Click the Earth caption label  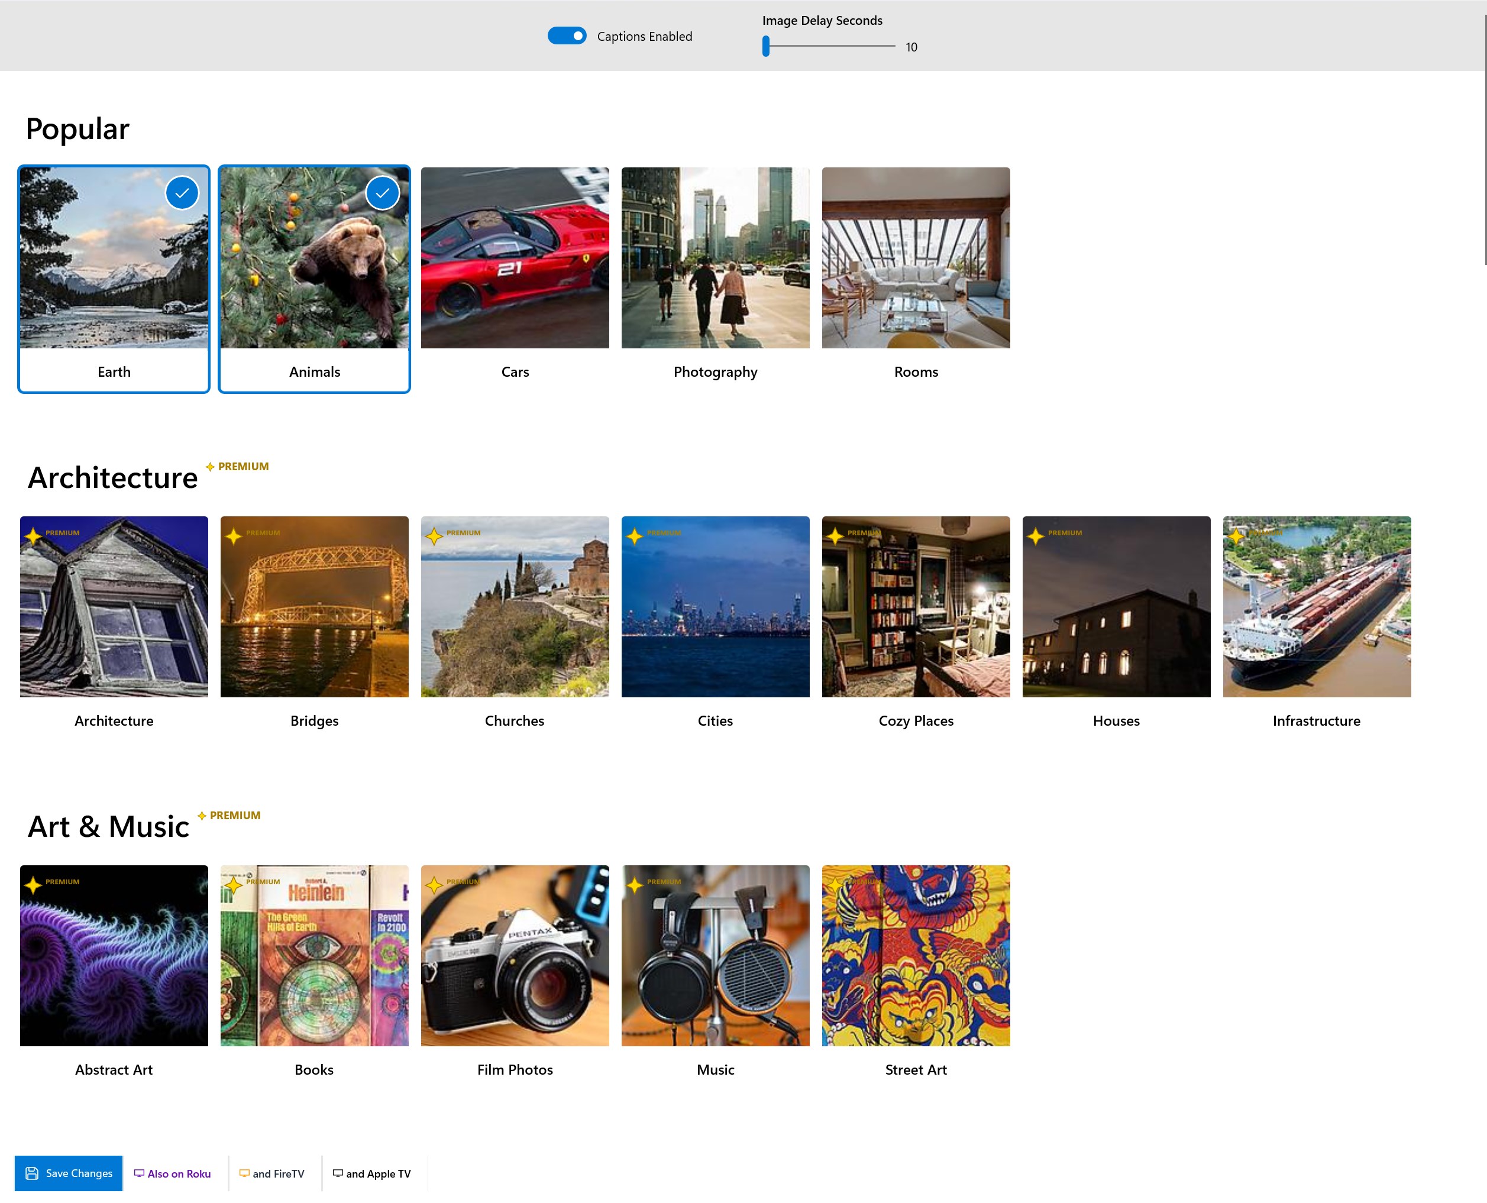[114, 371]
